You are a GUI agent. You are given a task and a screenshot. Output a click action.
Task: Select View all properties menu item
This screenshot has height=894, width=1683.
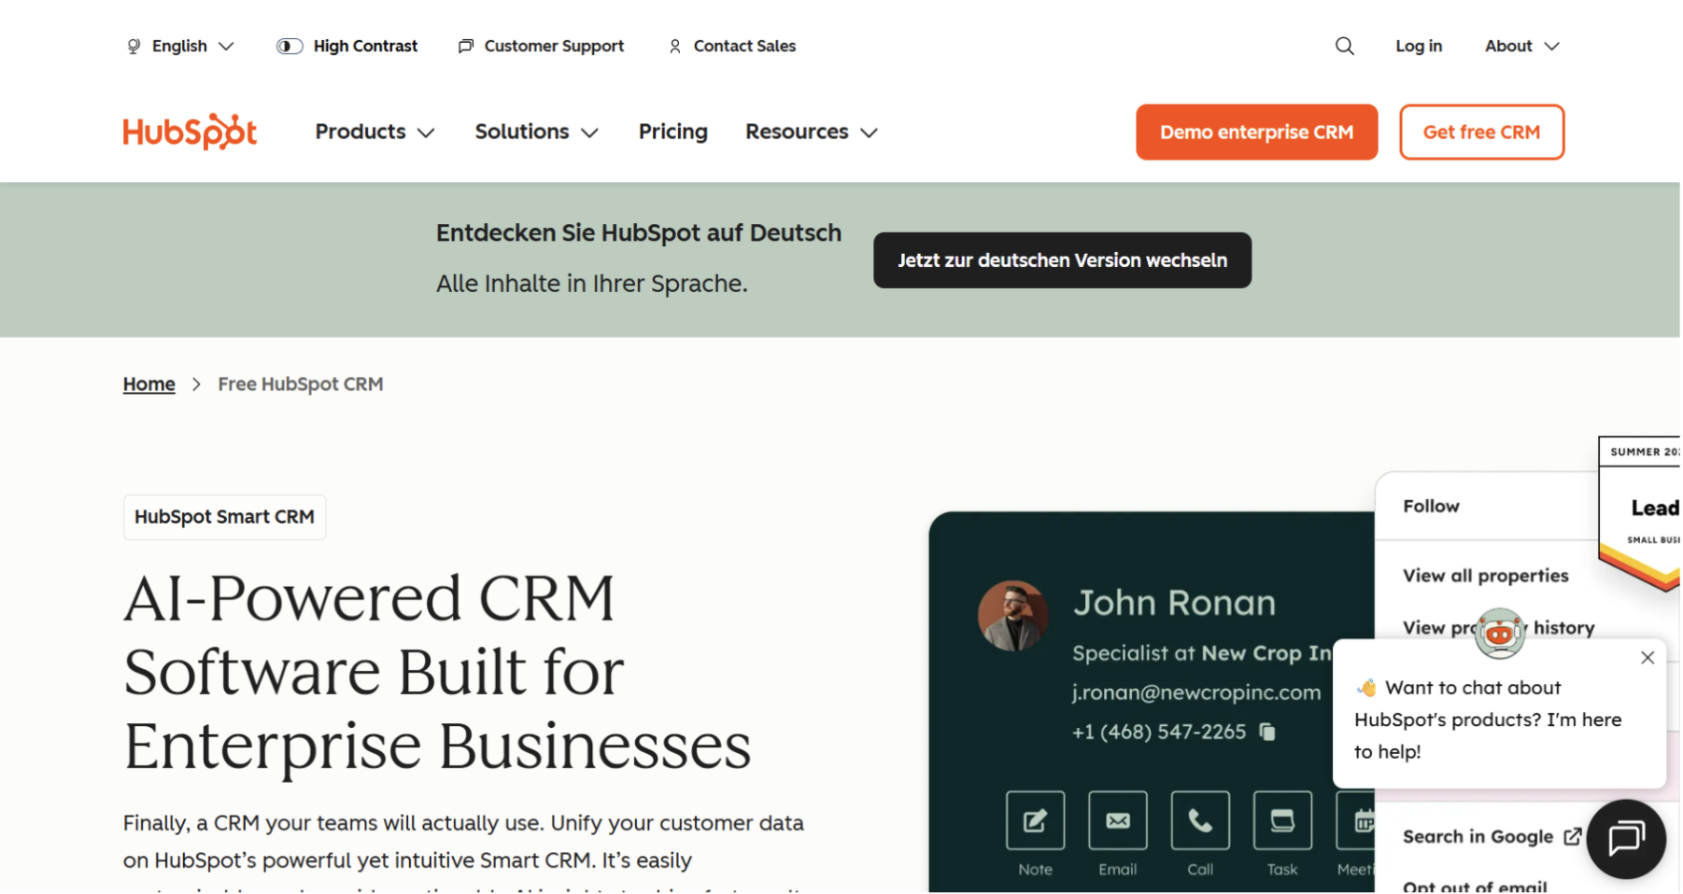coord(1485,576)
